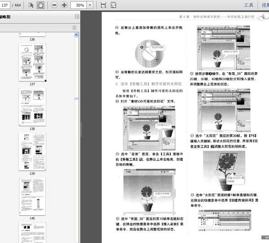This screenshot has width=269, height=243.
Task: Select the page 139 thumbnail
Action: coord(32,151)
